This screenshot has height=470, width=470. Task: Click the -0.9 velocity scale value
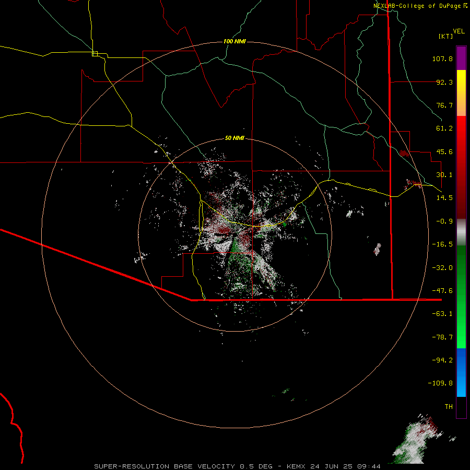tap(444, 221)
